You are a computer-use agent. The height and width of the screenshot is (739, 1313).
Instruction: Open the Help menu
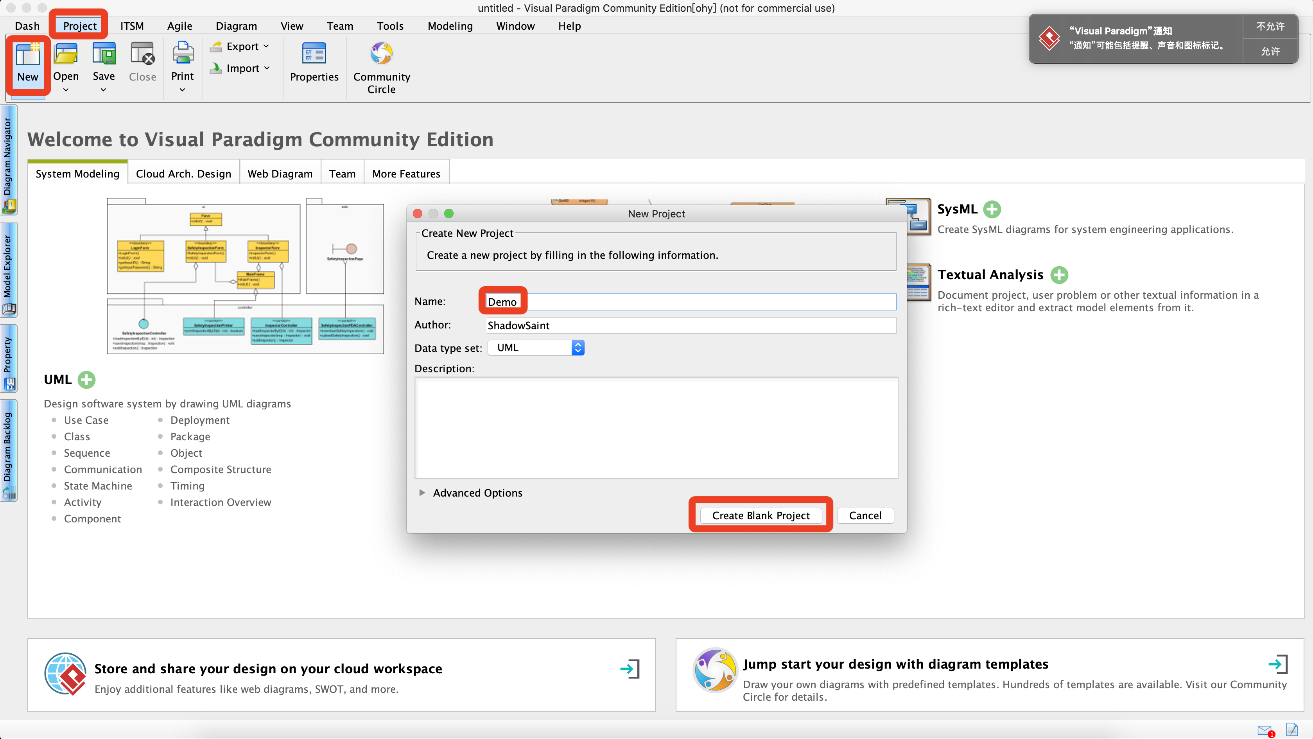(569, 26)
